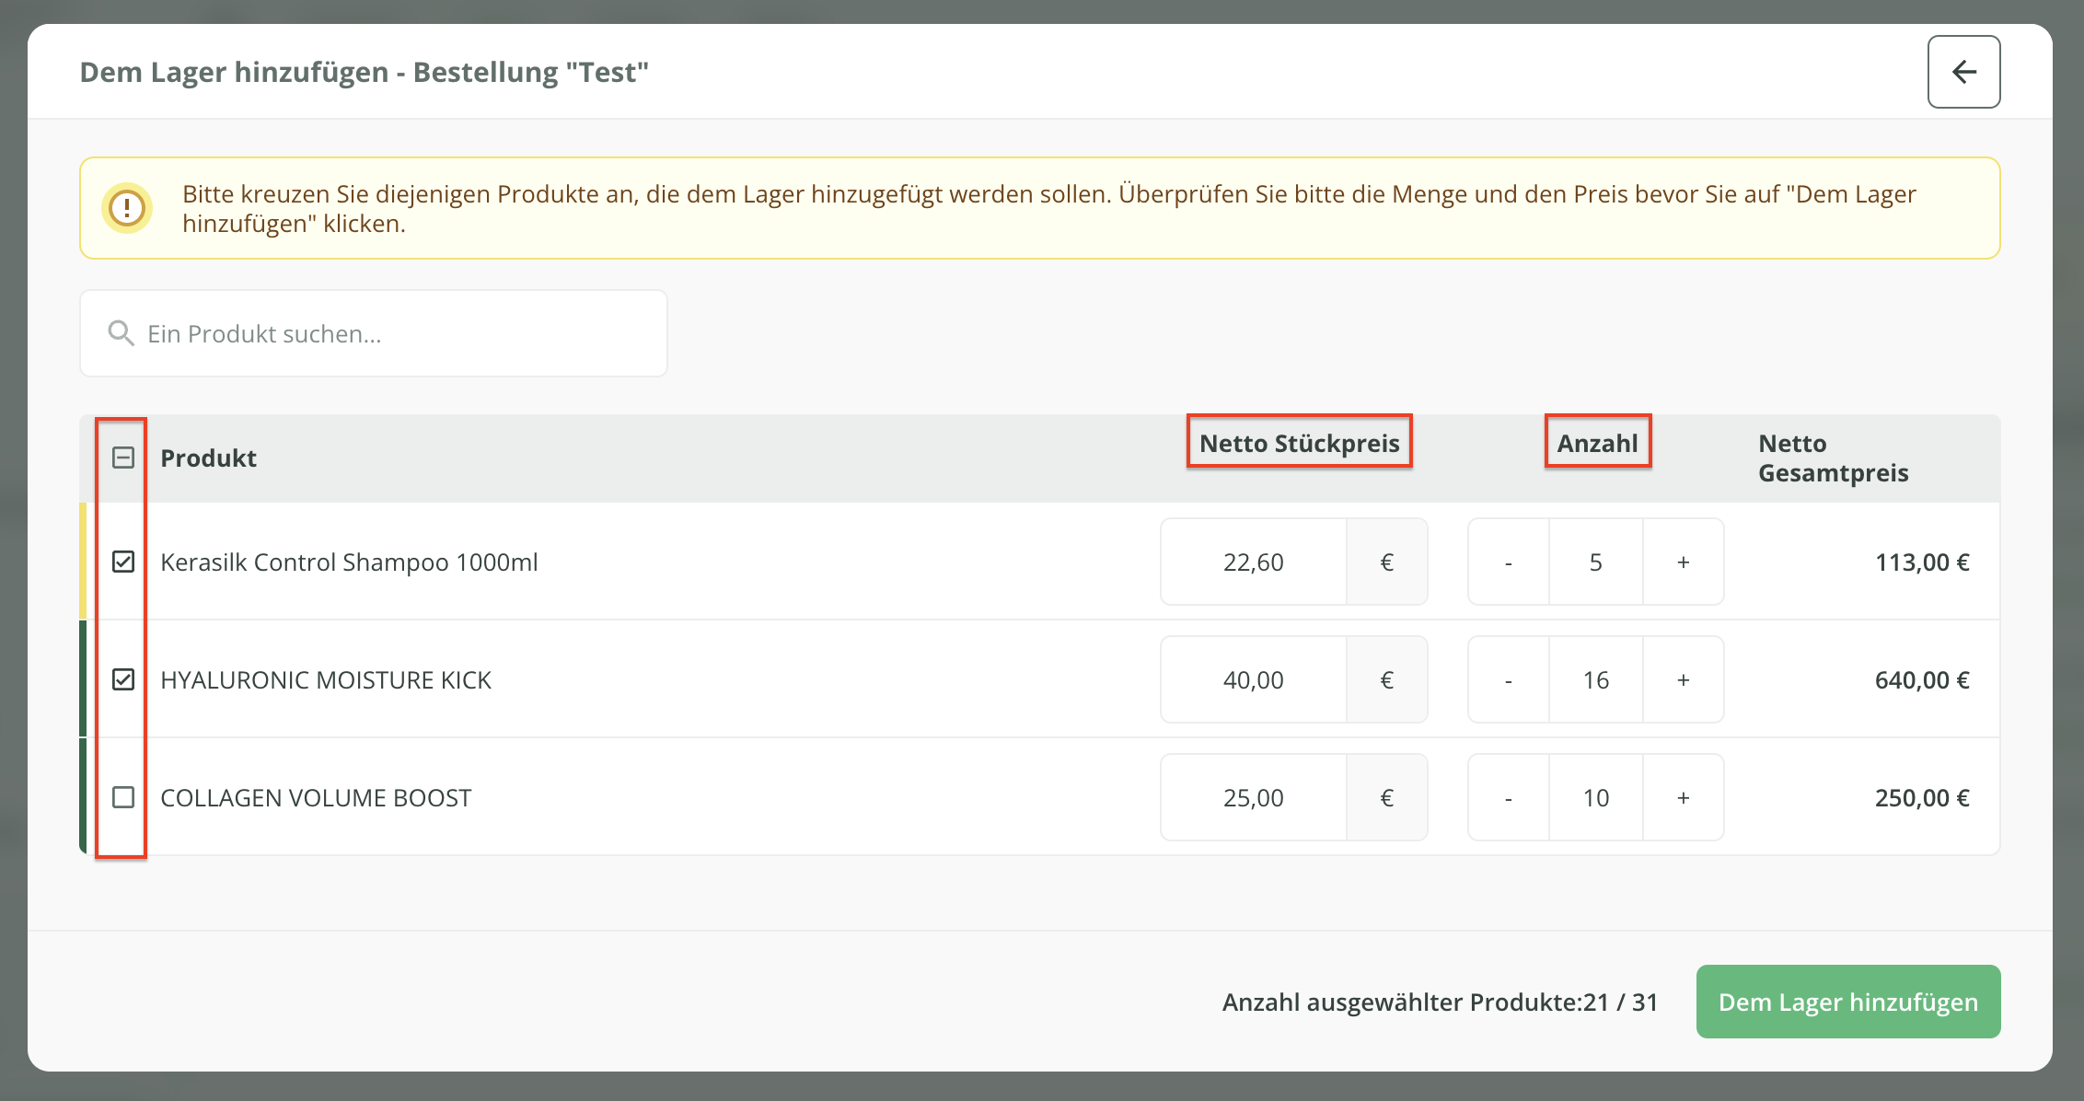Edit the 25,00 unit price field
This screenshot has width=2084, height=1101.
coord(1253,797)
